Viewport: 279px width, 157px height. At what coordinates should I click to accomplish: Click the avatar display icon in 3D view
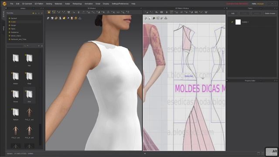click(60, 18)
